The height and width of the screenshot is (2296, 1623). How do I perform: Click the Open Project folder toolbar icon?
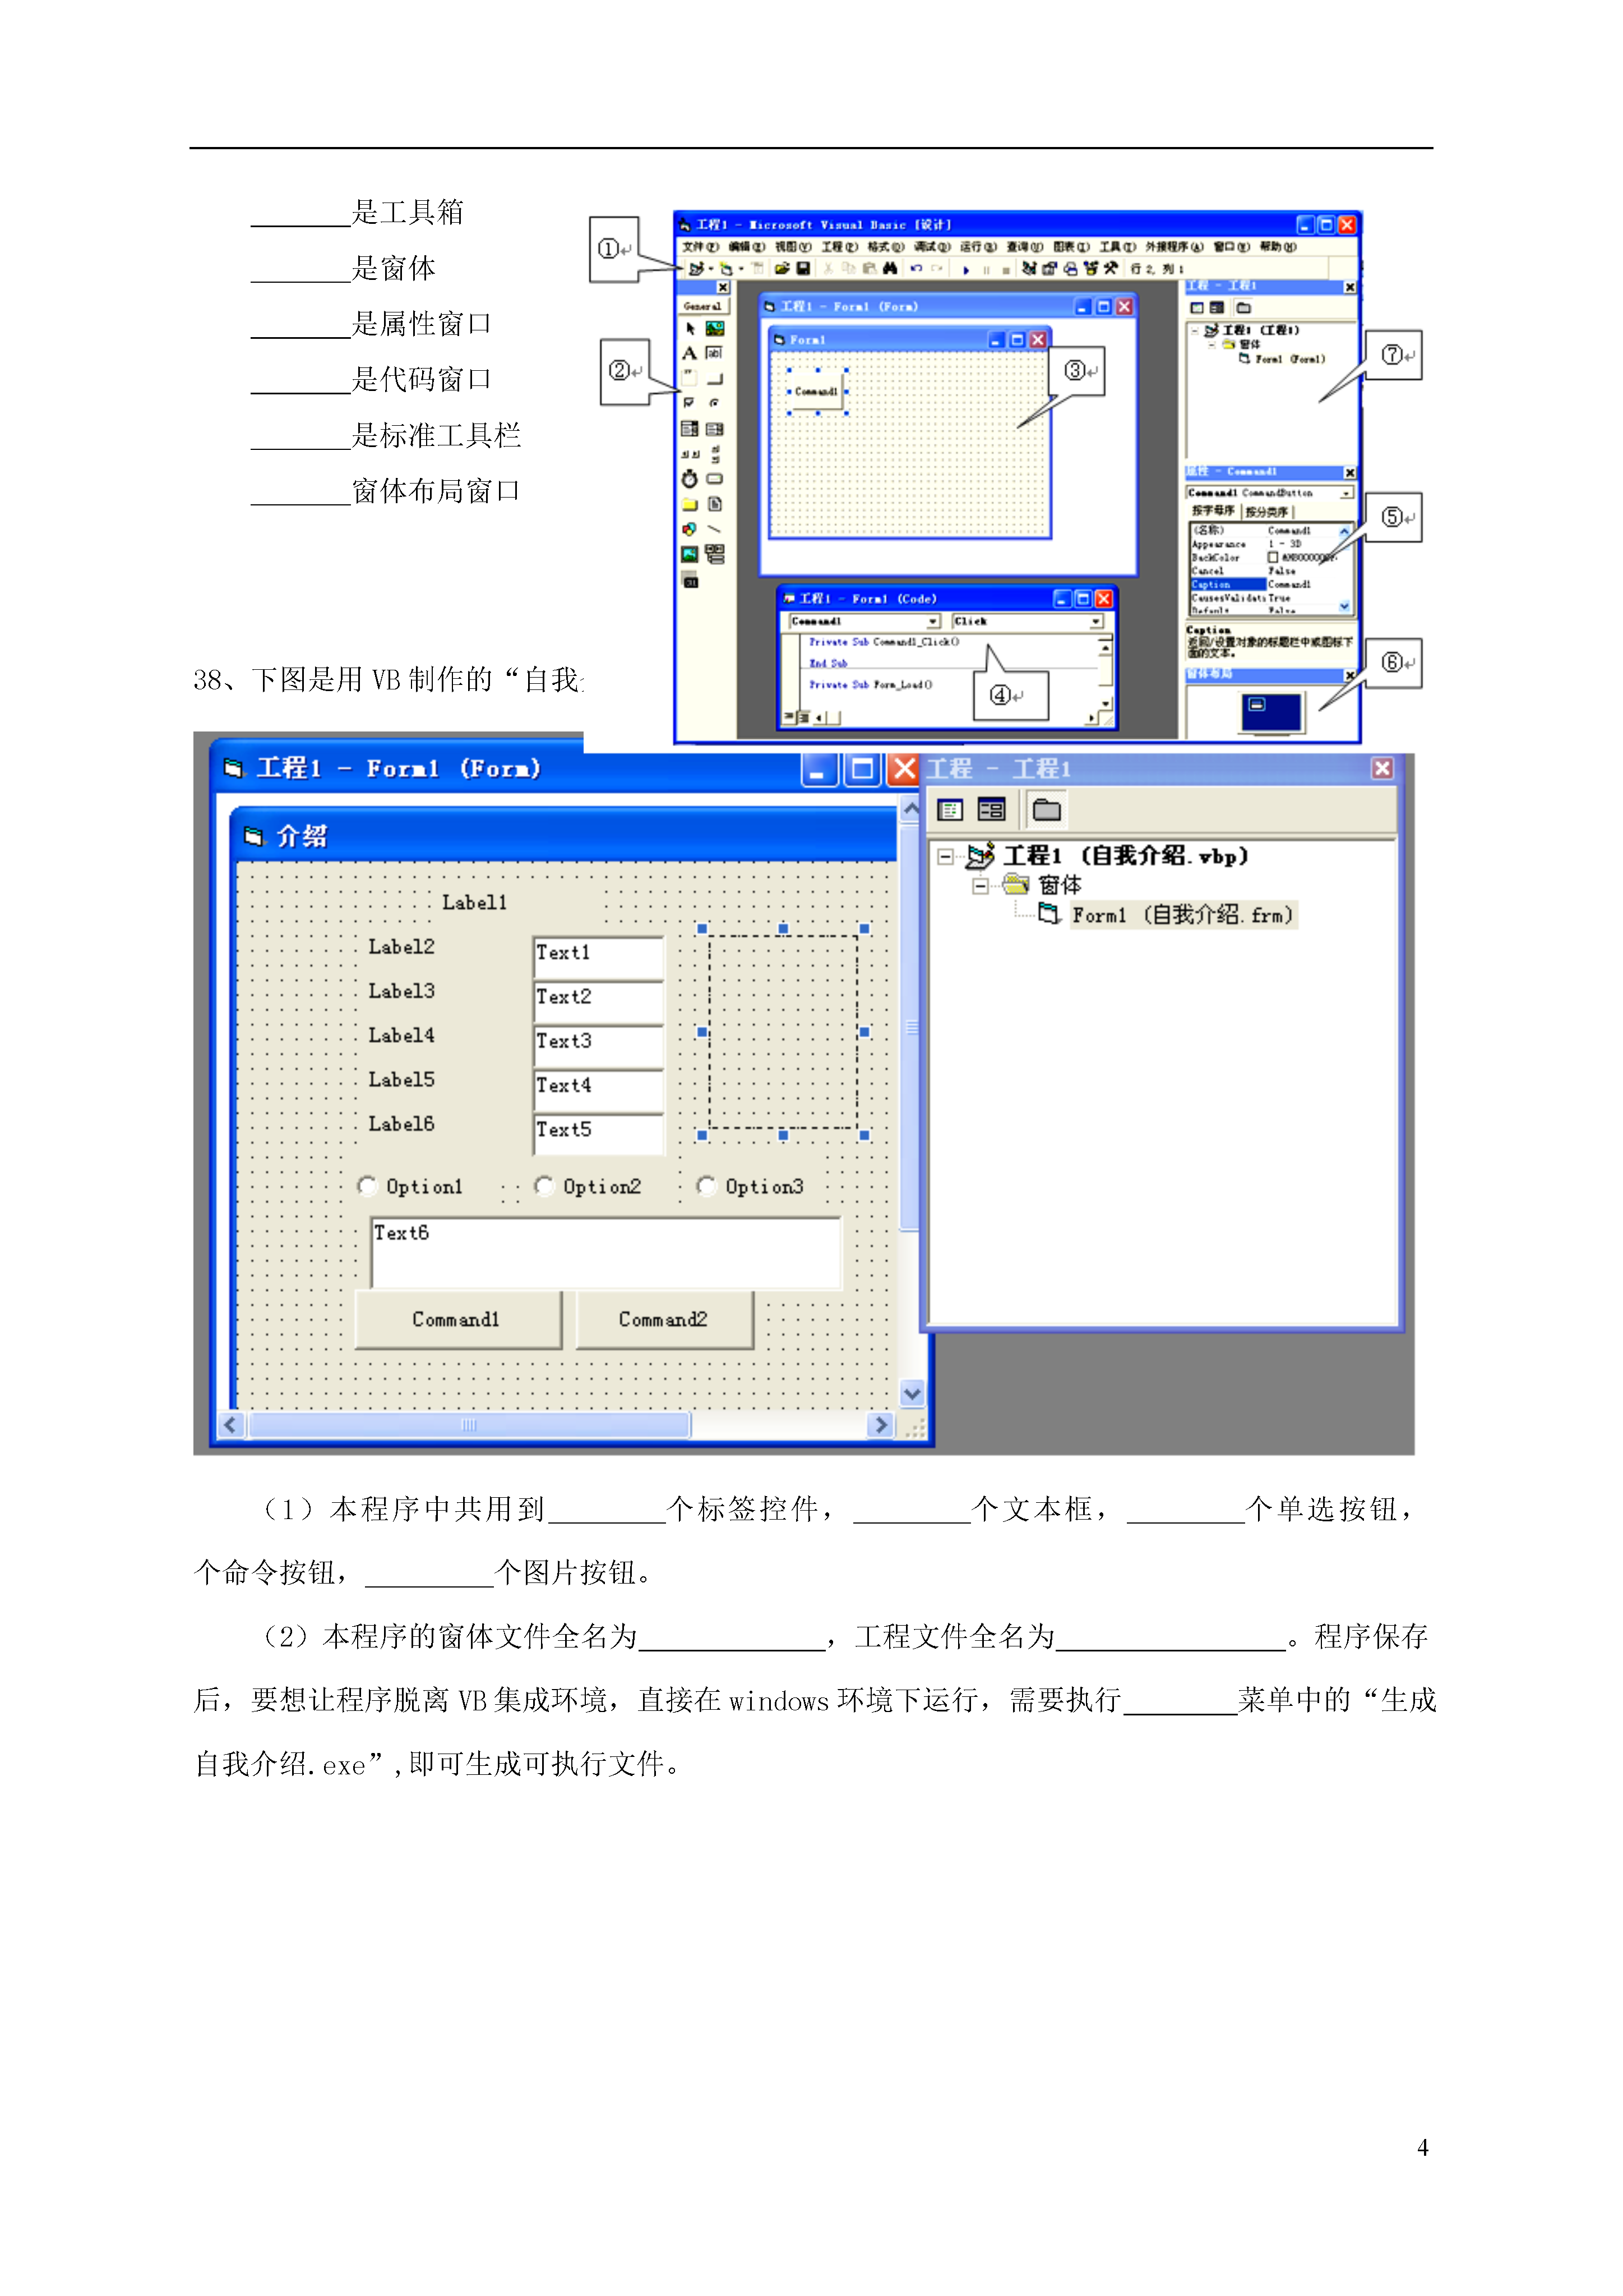782,268
